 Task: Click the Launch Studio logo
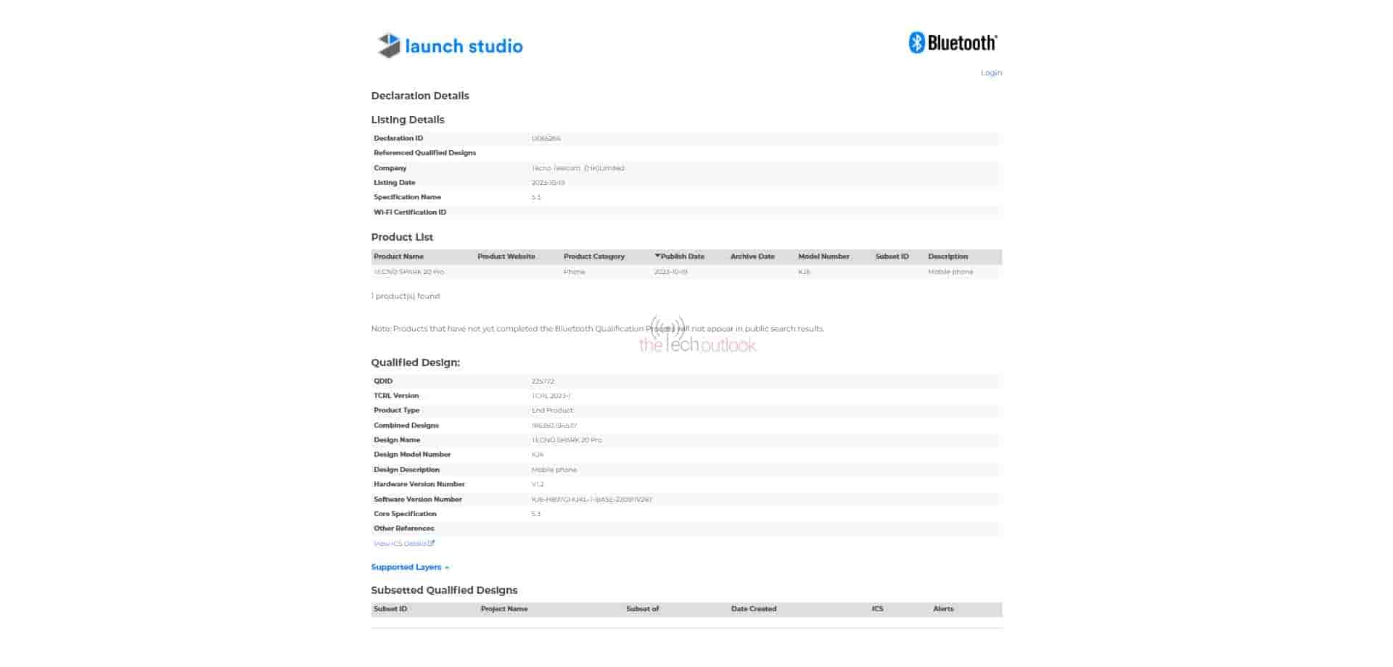[450, 46]
